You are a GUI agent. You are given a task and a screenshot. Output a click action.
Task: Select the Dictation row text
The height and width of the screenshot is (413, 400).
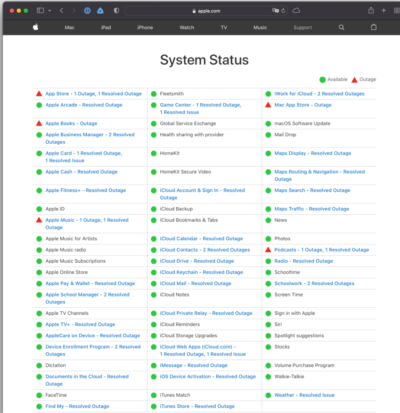click(x=56, y=366)
